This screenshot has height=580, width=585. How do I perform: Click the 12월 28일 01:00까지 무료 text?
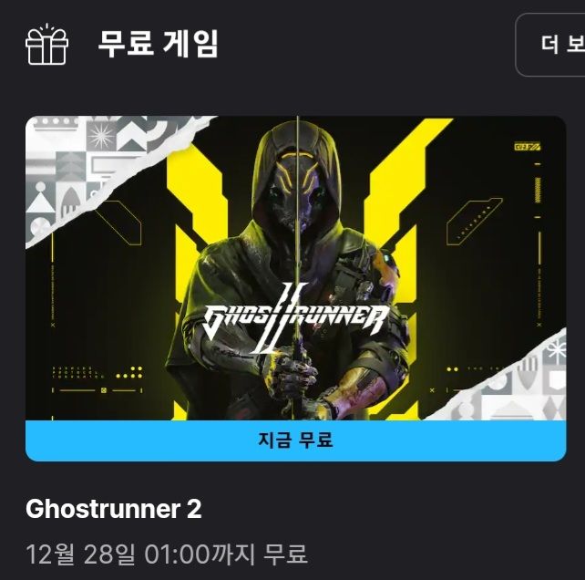[167, 554]
